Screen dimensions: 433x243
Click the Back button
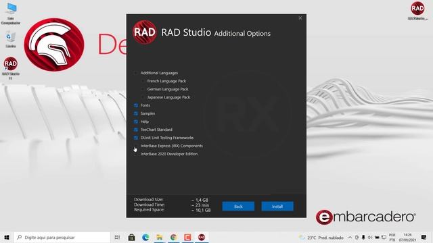click(x=238, y=207)
